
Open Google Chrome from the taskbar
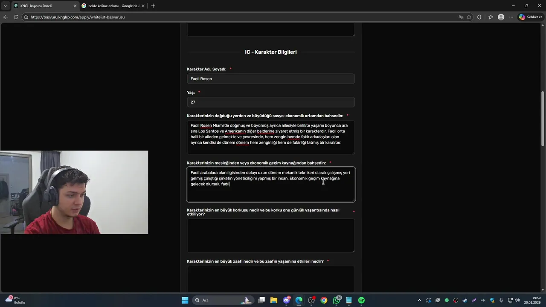(x=324, y=300)
